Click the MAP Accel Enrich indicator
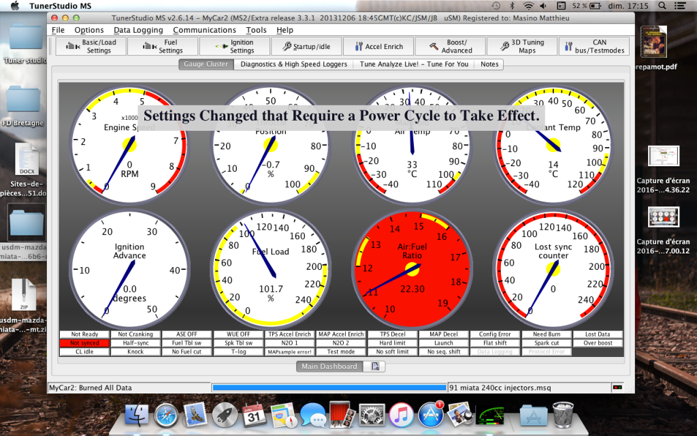Screen dimensions: 697x436 [x=341, y=334]
